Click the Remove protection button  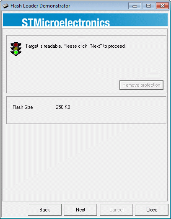(x=141, y=85)
